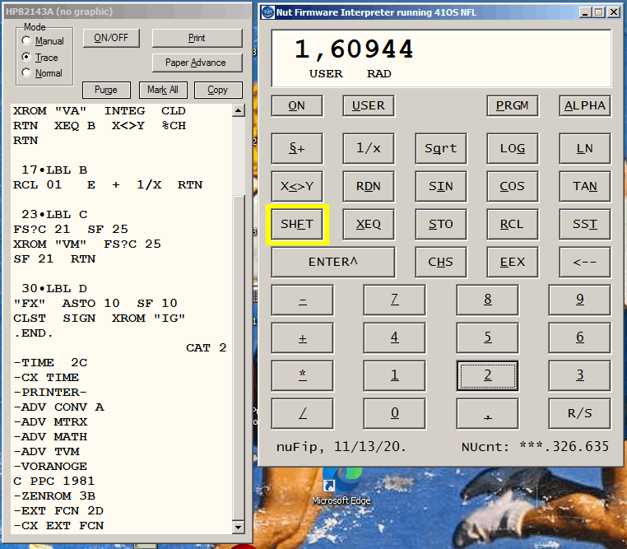Click digit 2 key
Screen dimensions: 627x549
pyautogui.click(x=487, y=375)
